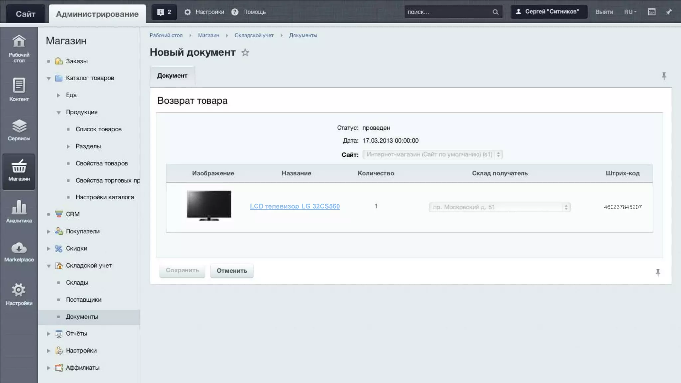Toggle the pin next to bottom buttons
681x383 pixels.
658,273
